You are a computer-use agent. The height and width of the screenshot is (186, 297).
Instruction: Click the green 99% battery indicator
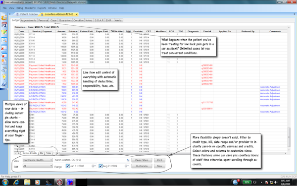(x=247, y=183)
